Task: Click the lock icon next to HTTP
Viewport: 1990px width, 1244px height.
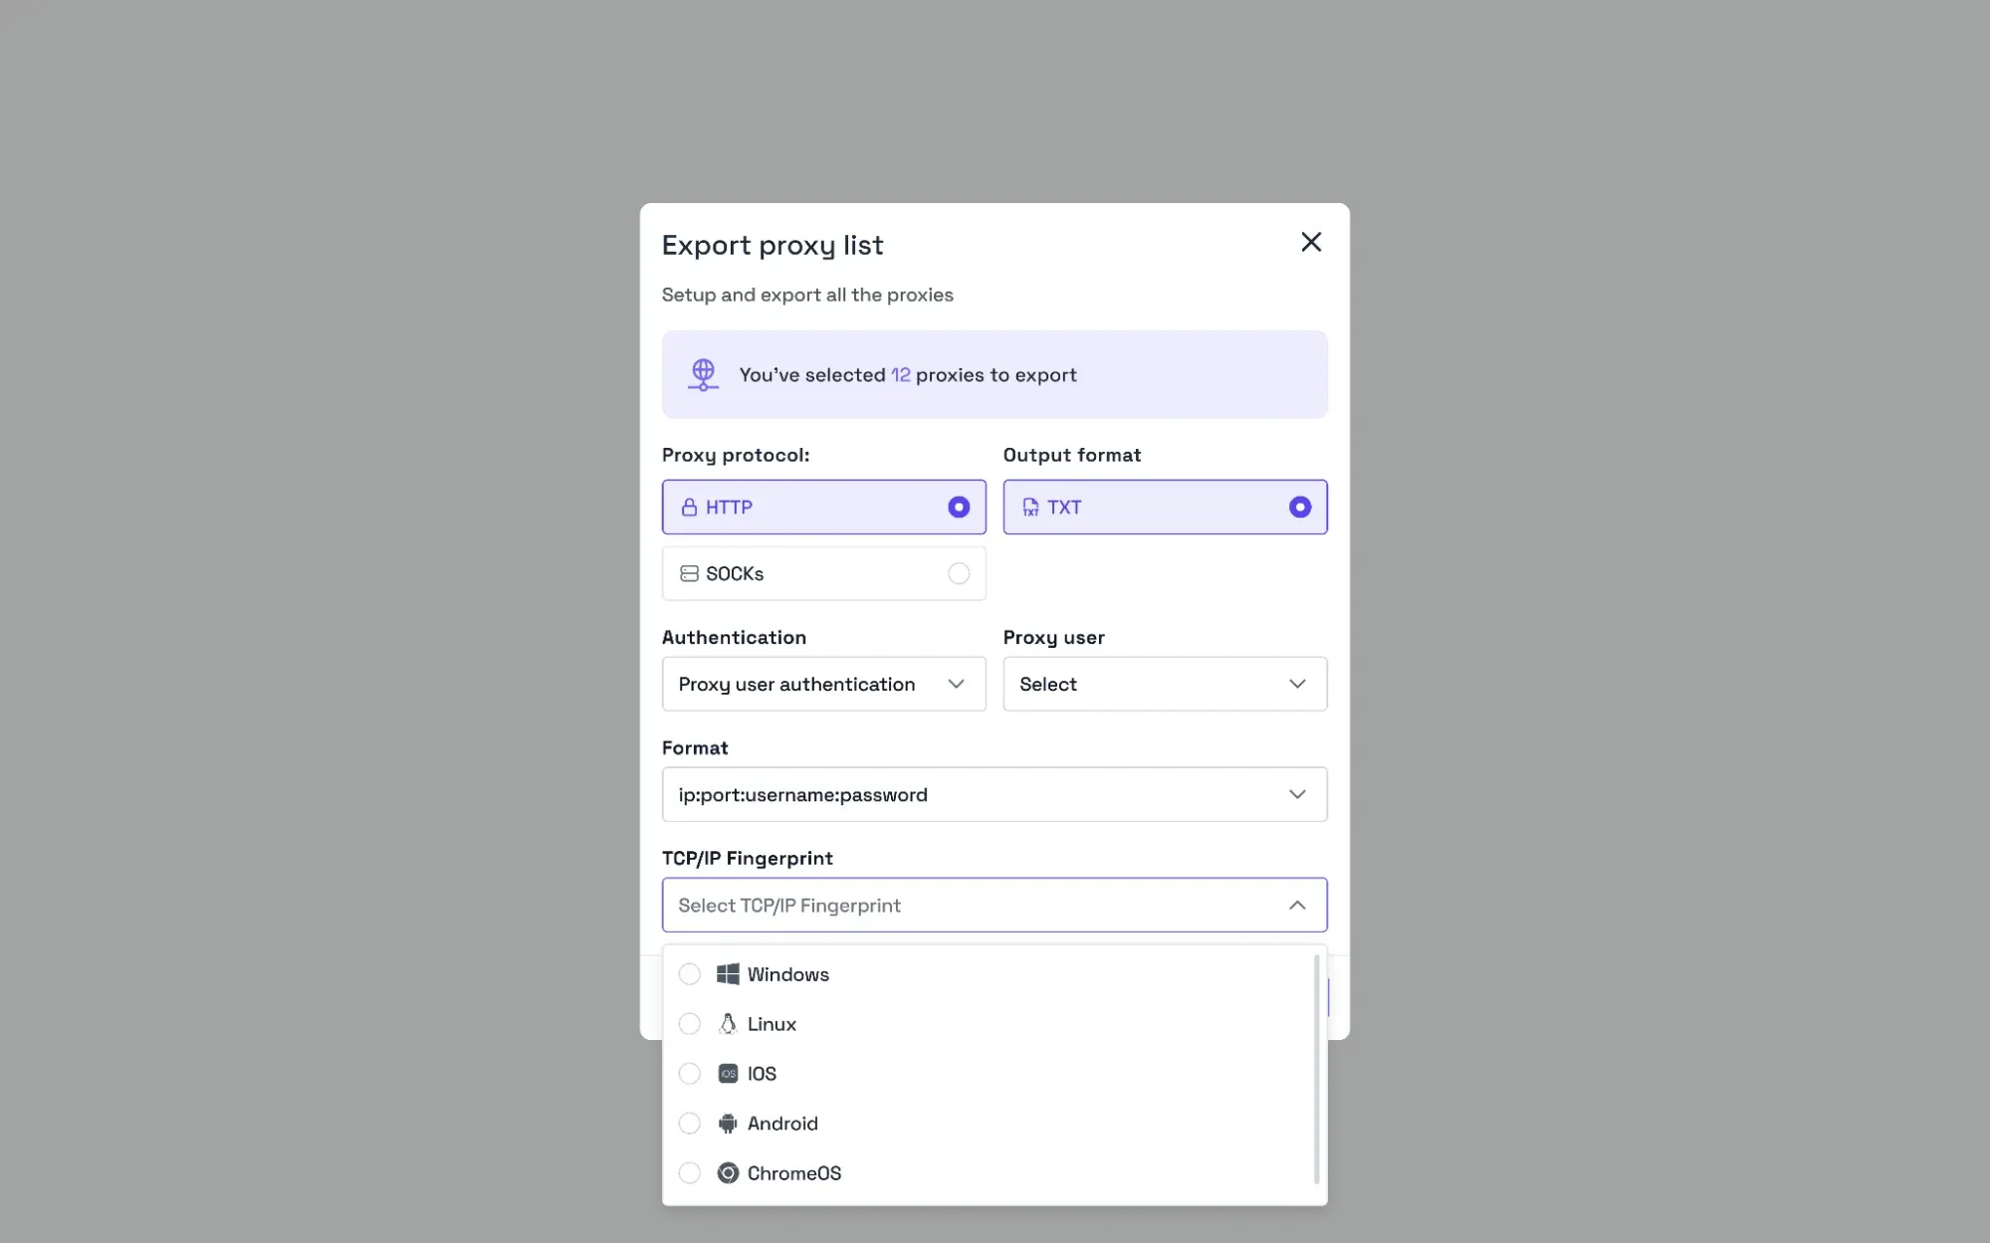Action: pos(688,508)
